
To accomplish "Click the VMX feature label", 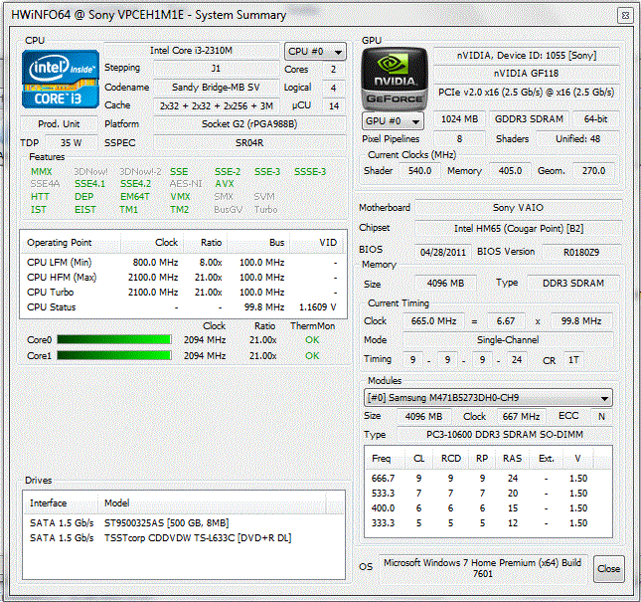I will point(180,196).
